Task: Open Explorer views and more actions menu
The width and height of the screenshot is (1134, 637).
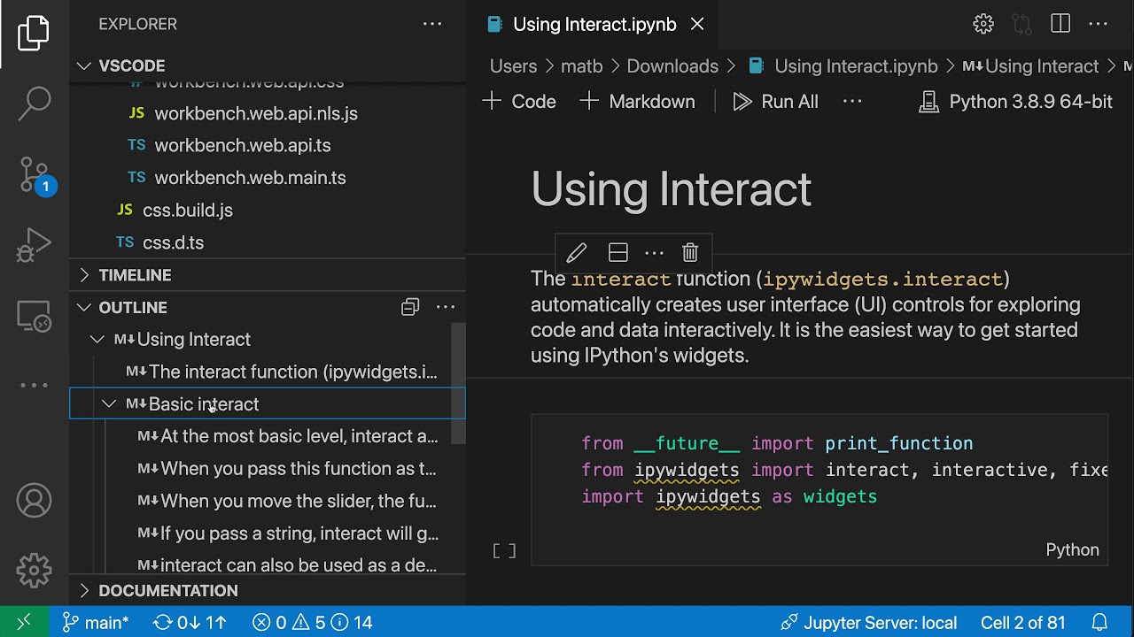Action: tap(432, 24)
